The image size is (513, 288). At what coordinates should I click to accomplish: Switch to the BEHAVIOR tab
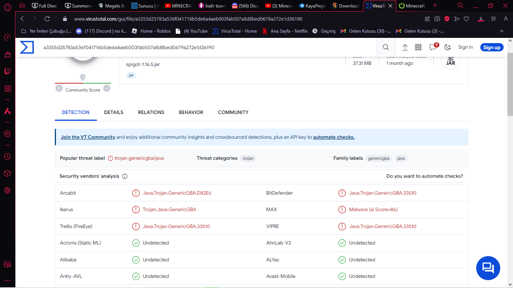191,112
